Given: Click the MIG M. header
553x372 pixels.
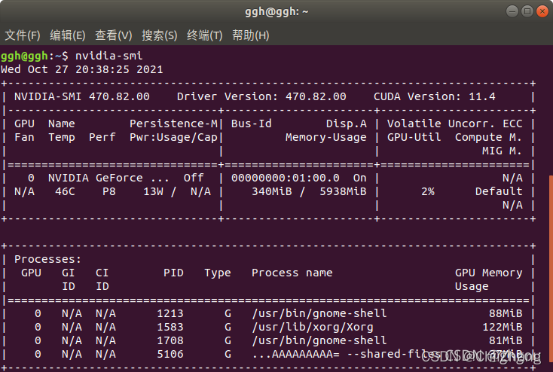Looking at the screenshot, I should coord(503,151).
